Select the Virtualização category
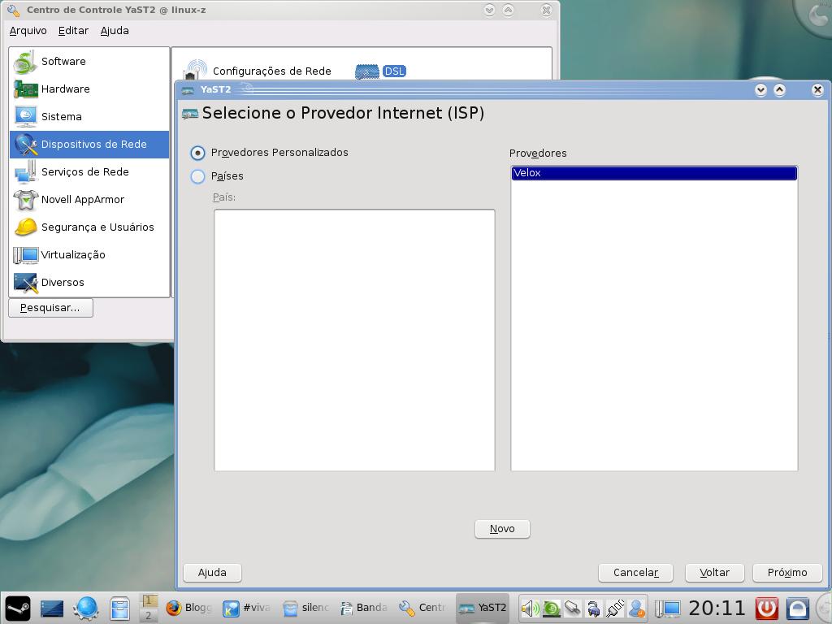This screenshot has width=832, height=624. (x=89, y=254)
